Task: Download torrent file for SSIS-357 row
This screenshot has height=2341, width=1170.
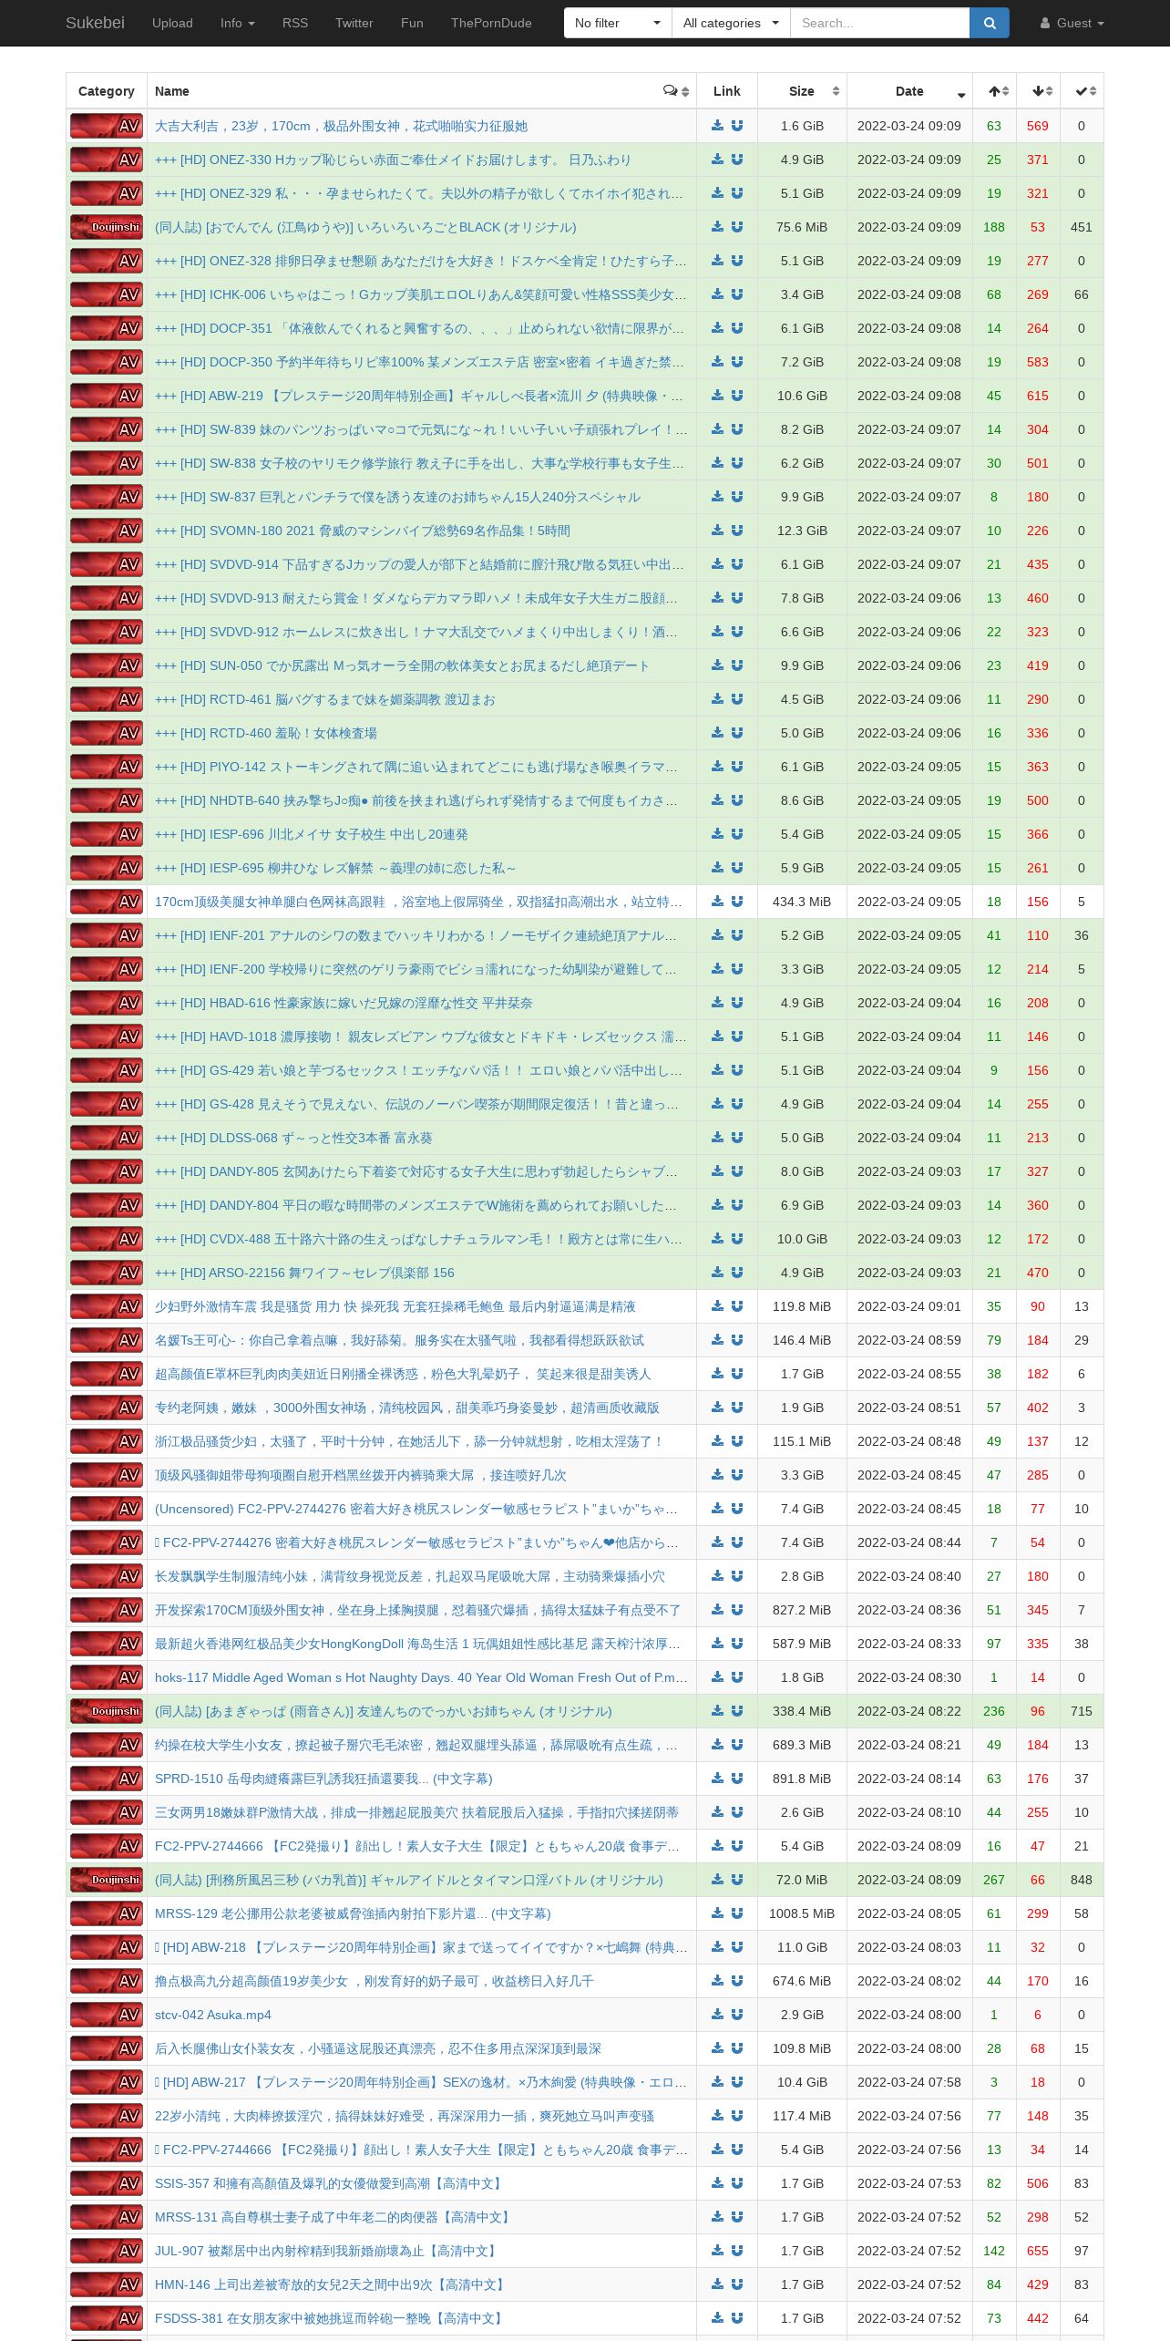Action: pos(718,2183)
